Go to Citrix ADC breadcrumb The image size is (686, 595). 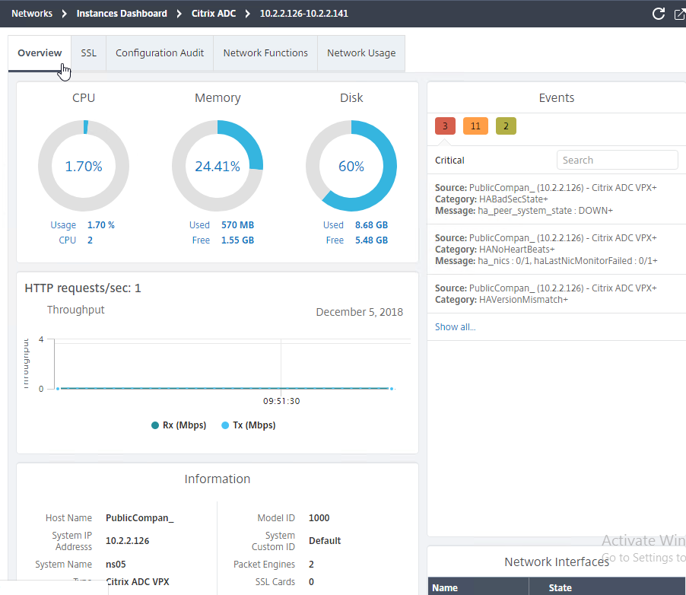[214, 14]
